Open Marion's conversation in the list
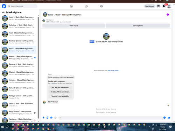 pos(19,73)
